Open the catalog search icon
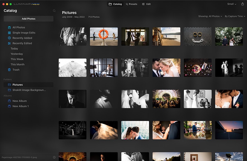This screenshot has height=161, width=247. [54, 11]
